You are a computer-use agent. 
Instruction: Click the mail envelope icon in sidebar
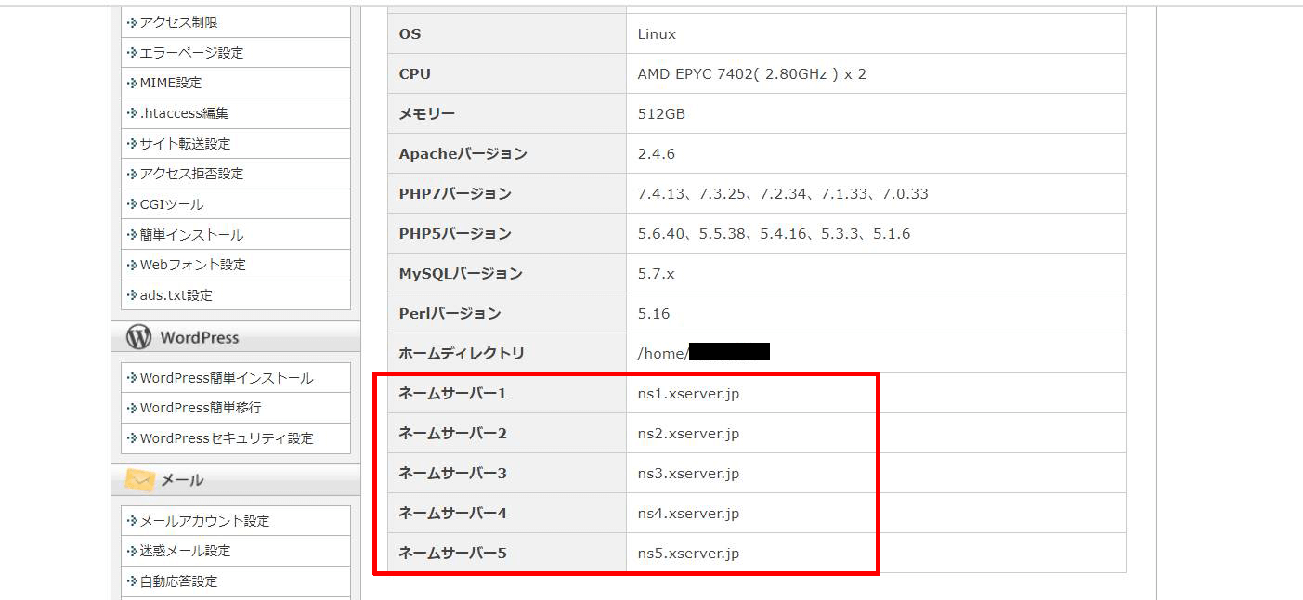(x=139, y=479)
